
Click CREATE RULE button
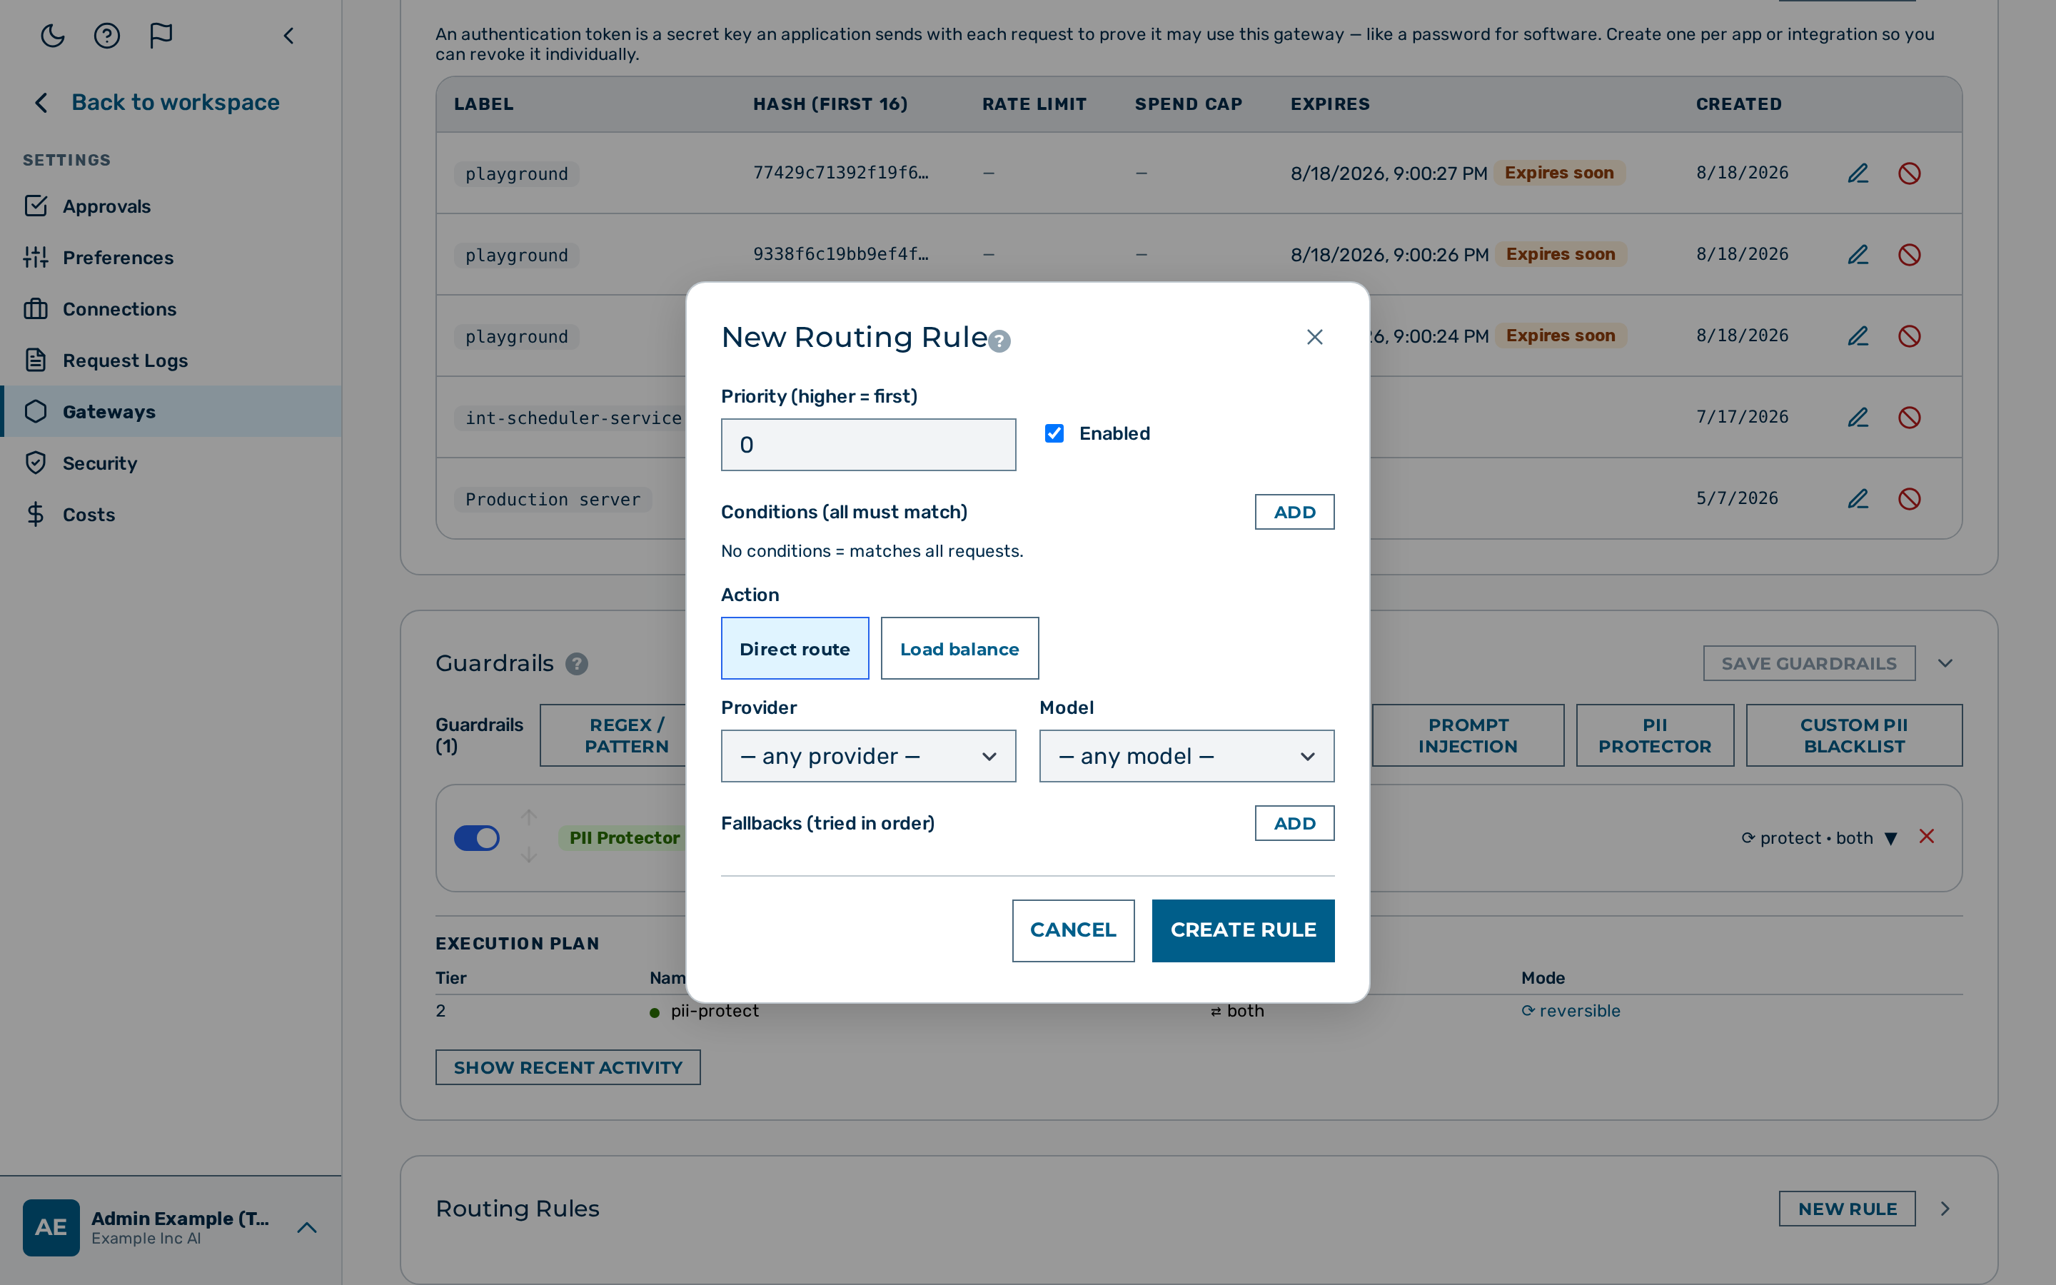click(x=1243, y=931)
